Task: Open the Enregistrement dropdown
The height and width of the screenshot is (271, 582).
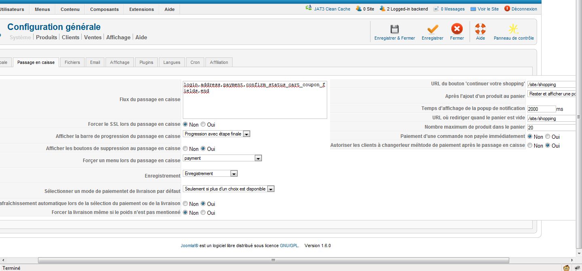Action: tap(210, 174)
